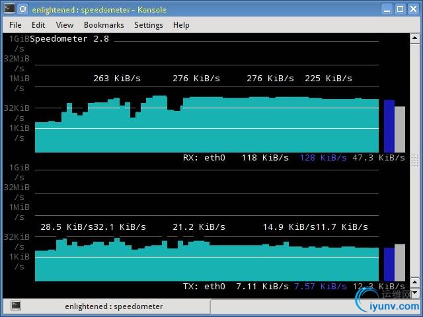Click the '7.11 KiB/s' TX current rate

pyautogui.click(x=262, y=286)
